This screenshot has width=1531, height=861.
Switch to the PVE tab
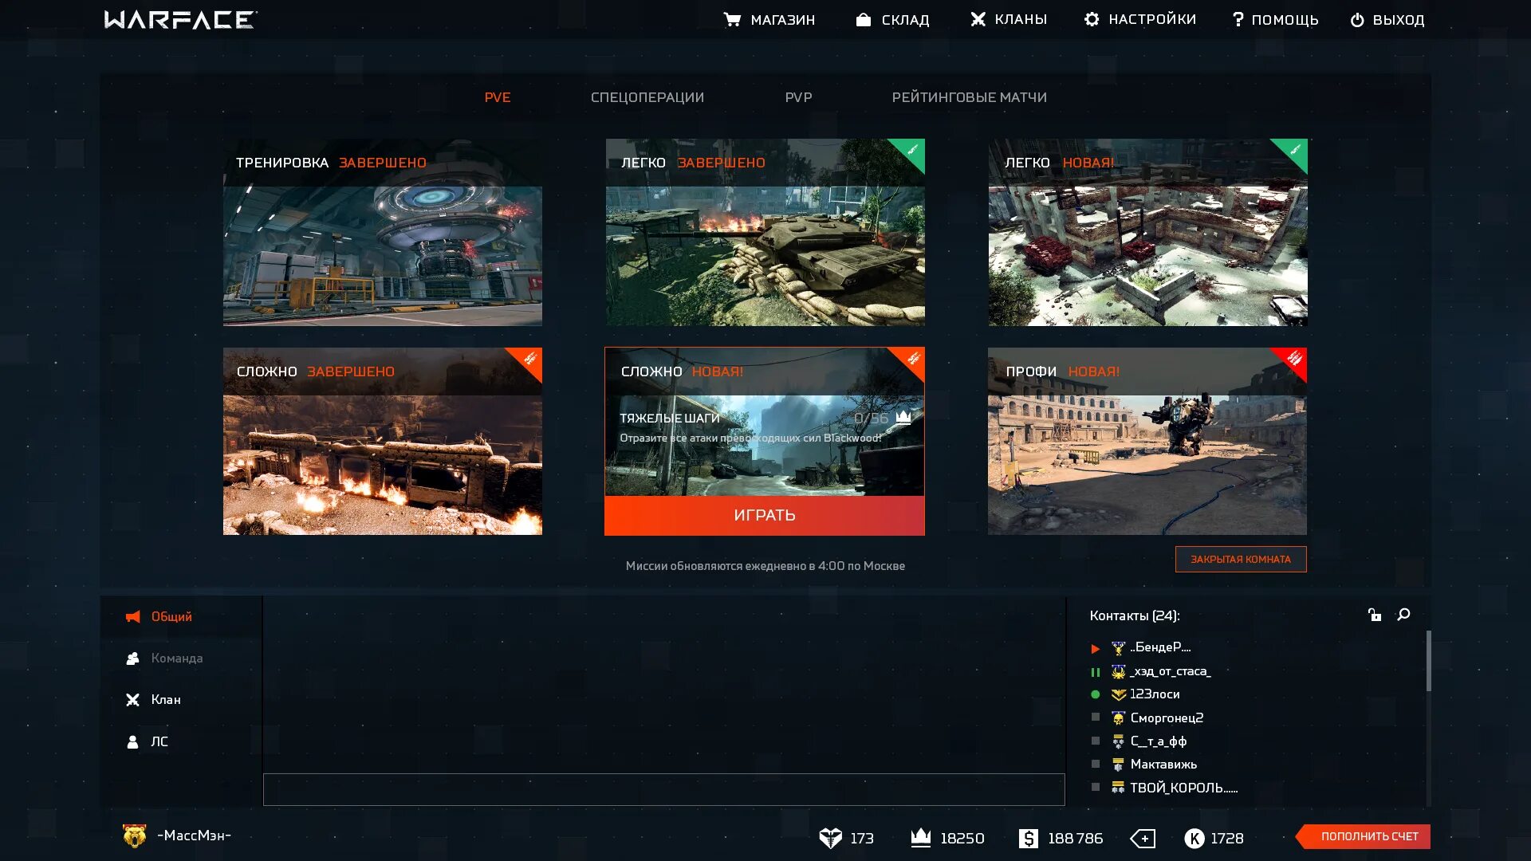point(498,97)
